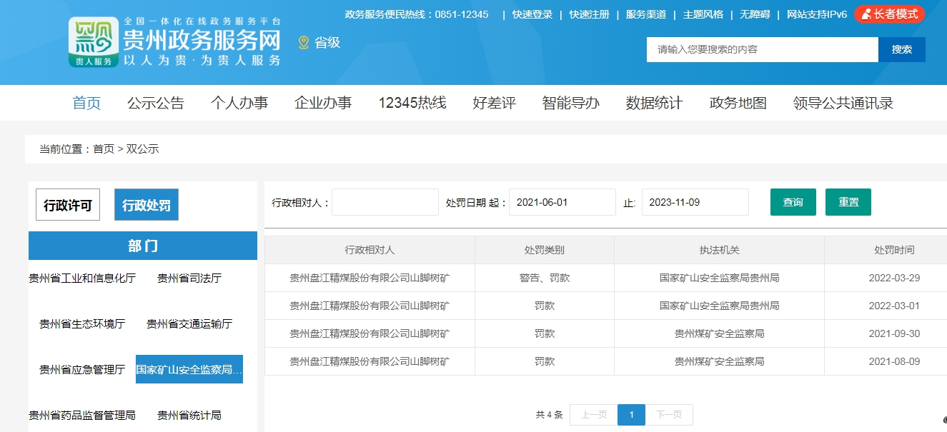Open 主题风格 theme style option
This screenshot has height=432, width=947.
tap(703, 14)
